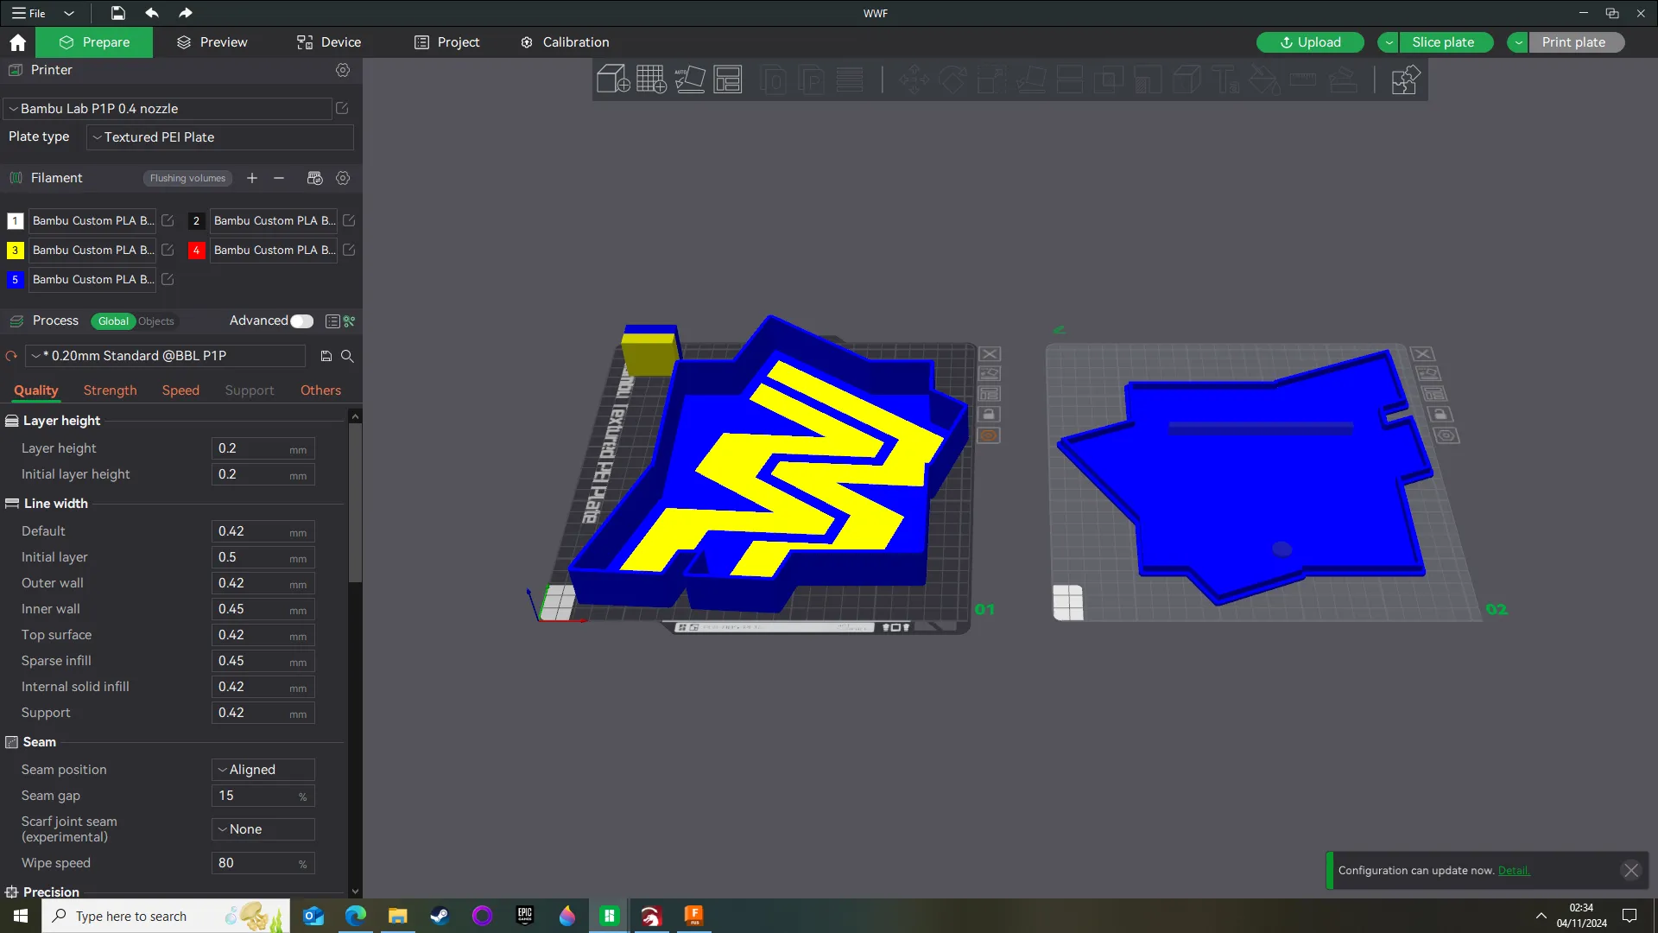Click the Add model cube icon
1658x933 pixels.
(613, 79)
